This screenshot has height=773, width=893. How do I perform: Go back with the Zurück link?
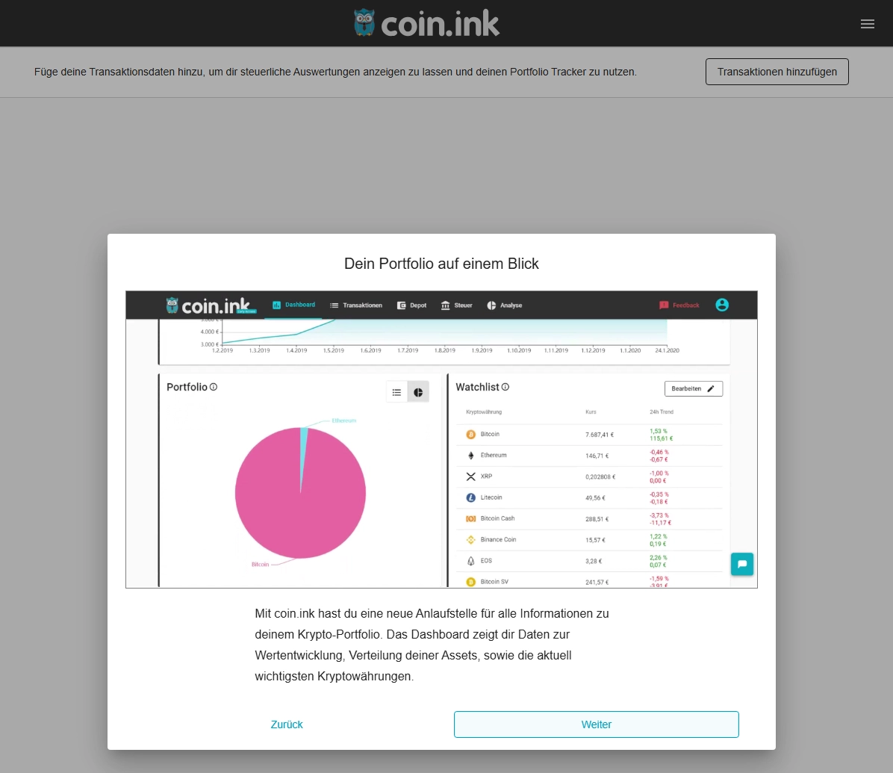click(x=287, y=724)
